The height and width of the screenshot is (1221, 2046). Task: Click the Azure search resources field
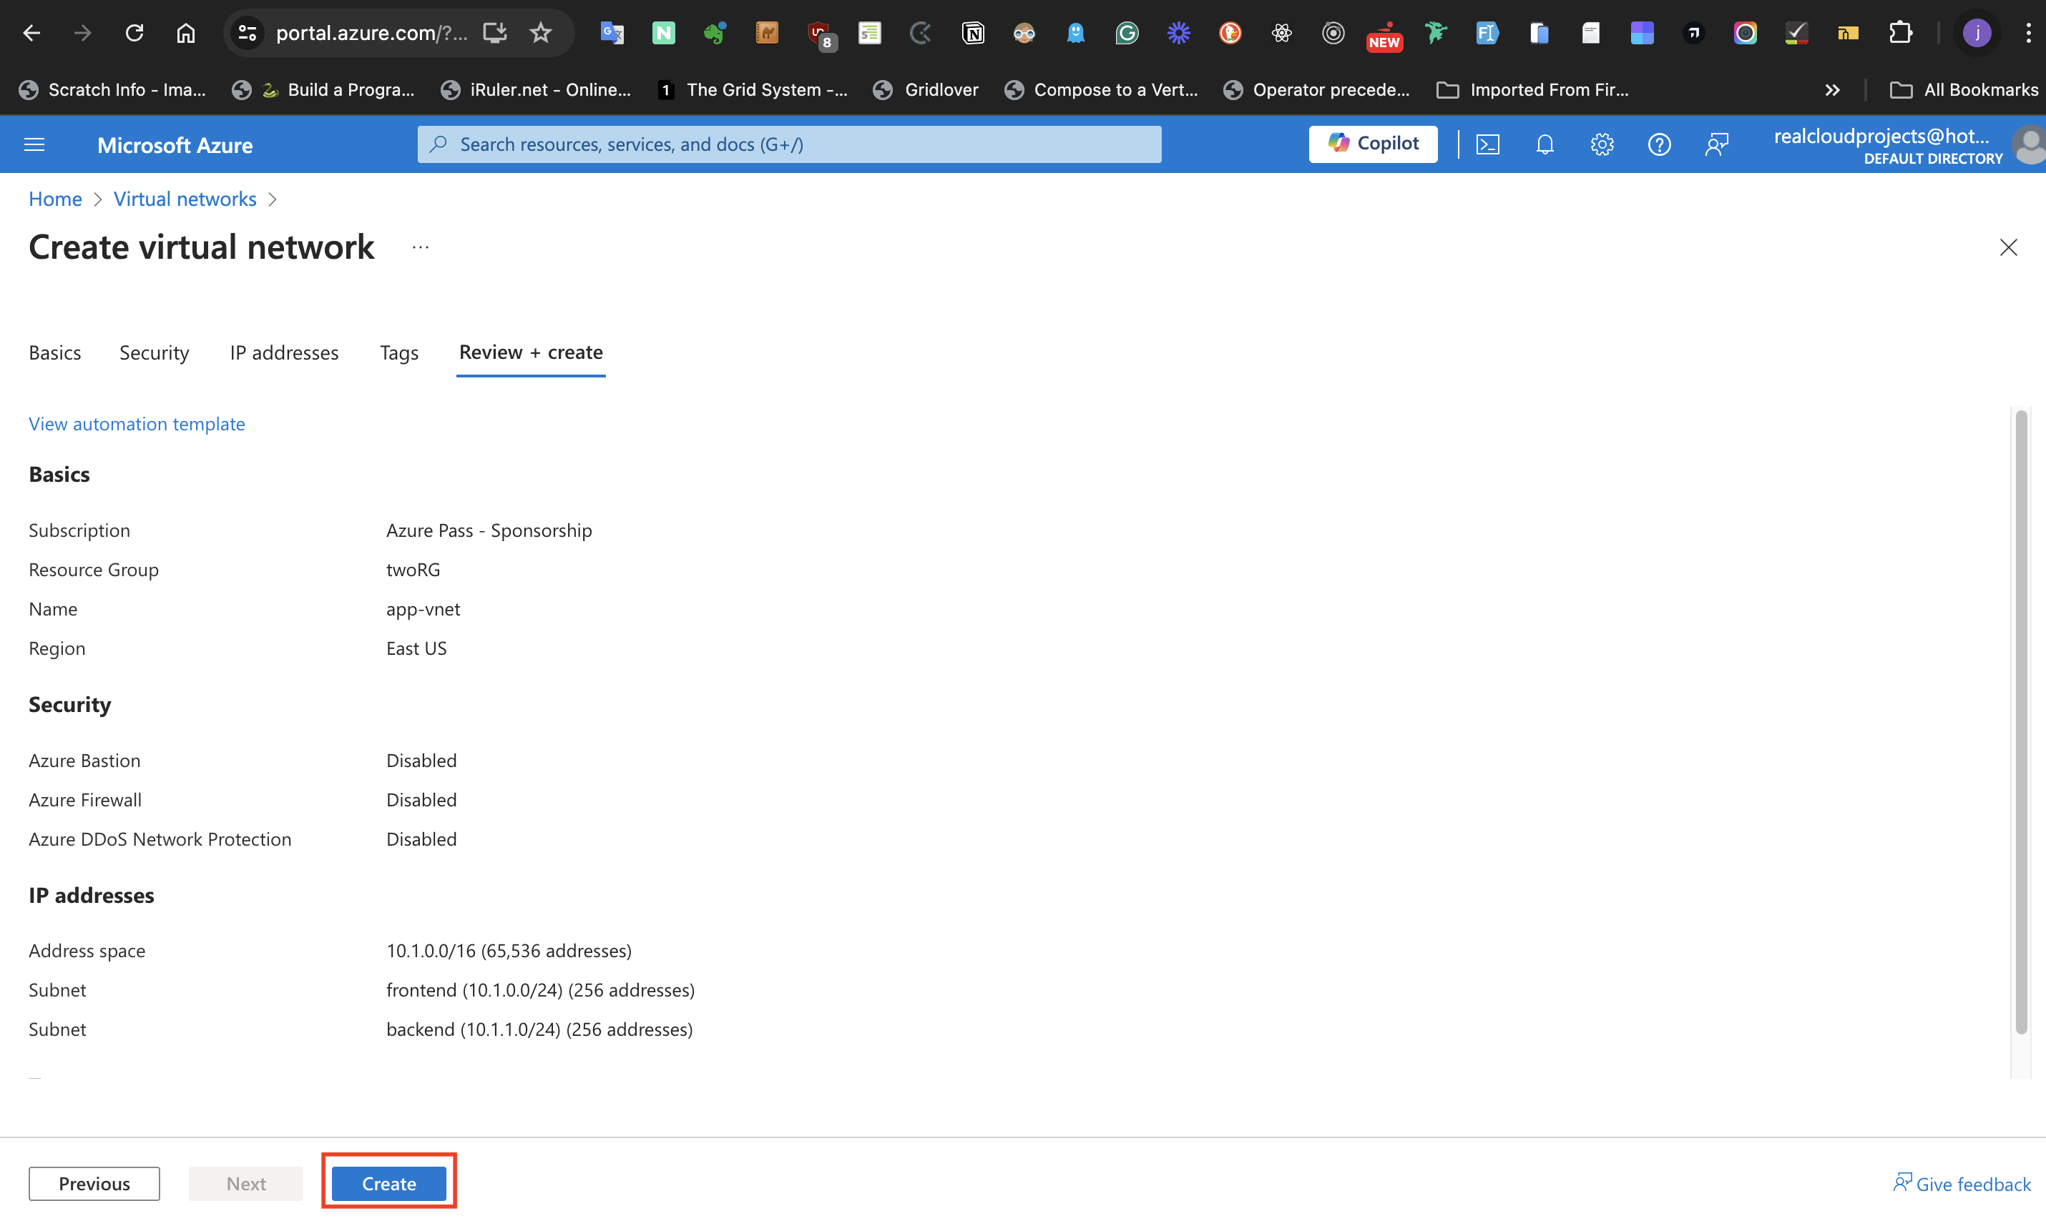tap(789, 144)
